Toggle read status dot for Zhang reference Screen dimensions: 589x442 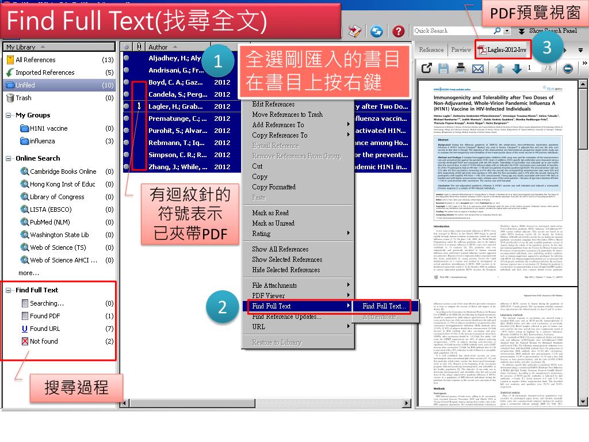(127, 166)
